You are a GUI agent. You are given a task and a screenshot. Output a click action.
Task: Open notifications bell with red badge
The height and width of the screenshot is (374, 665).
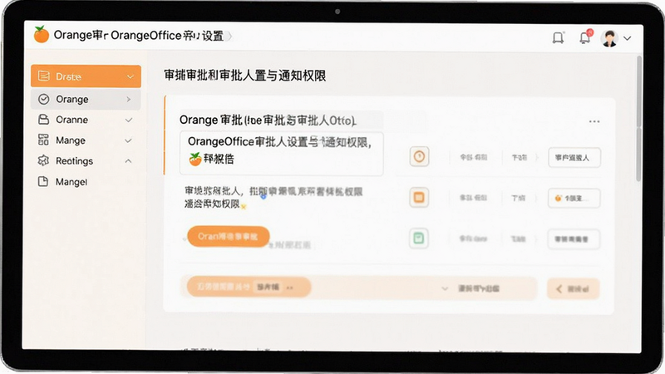585,37
